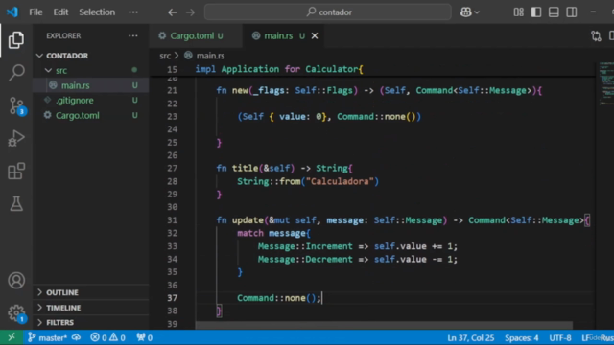Click the sticky header line 'impl Application for Calculator'
Viewport: 614px width, 345px height.
(x=279, y=69)
